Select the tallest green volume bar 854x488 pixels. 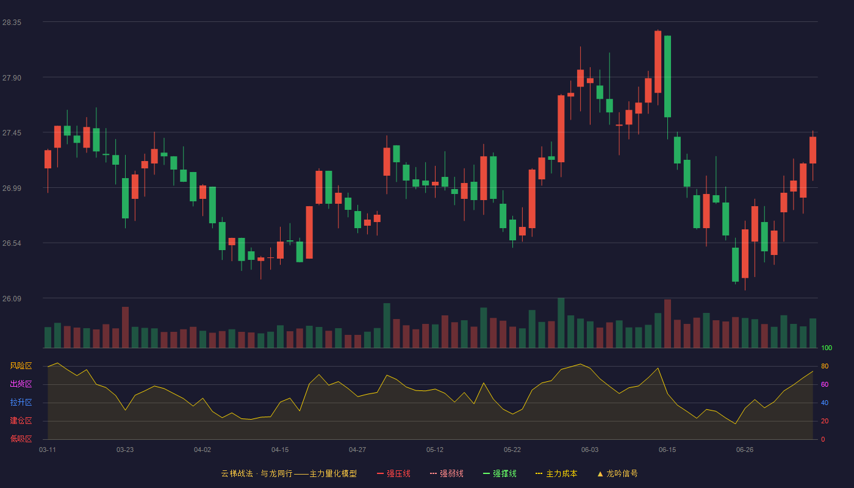[561, 323]
